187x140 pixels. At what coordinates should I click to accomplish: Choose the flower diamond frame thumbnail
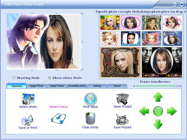pos(172,23)
